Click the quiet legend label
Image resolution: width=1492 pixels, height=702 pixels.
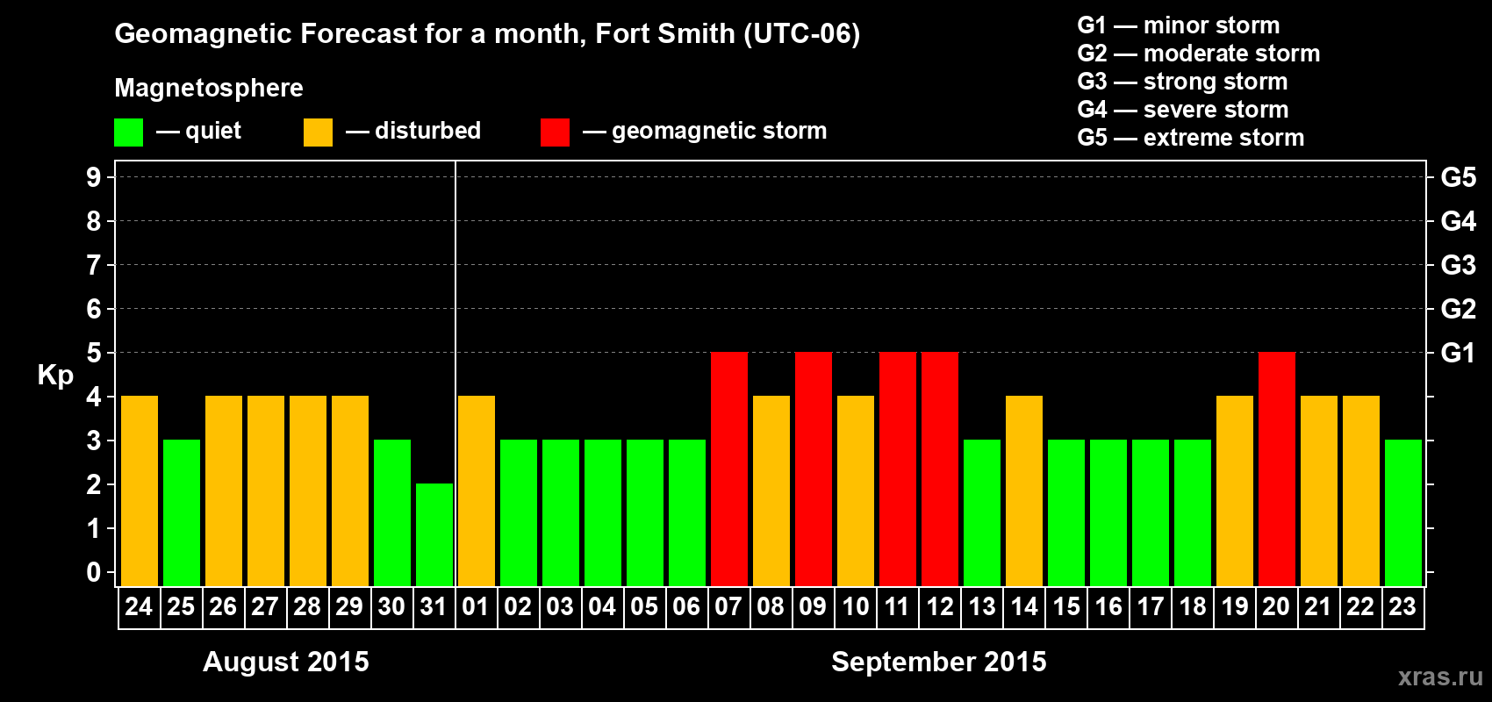click(213, 132)
